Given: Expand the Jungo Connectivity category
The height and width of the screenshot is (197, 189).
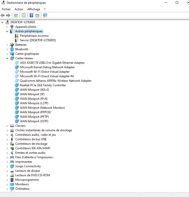Looking at the screenshot, I should [x=7, y=166].
